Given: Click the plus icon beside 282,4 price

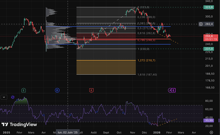Looking at the screenshot, I should click(201, 24).
